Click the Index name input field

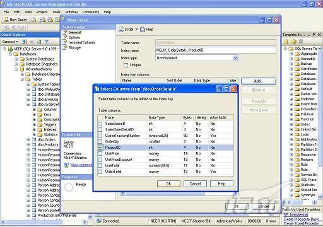(216, 50)
